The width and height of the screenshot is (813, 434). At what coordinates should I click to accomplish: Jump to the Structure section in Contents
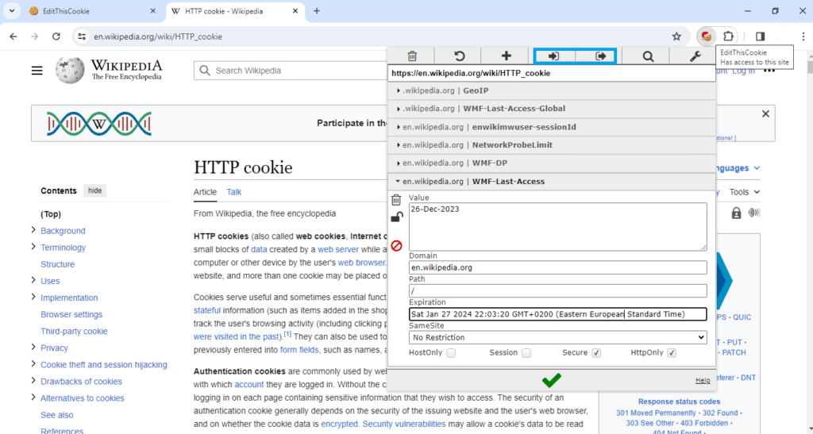coord(57,264)
